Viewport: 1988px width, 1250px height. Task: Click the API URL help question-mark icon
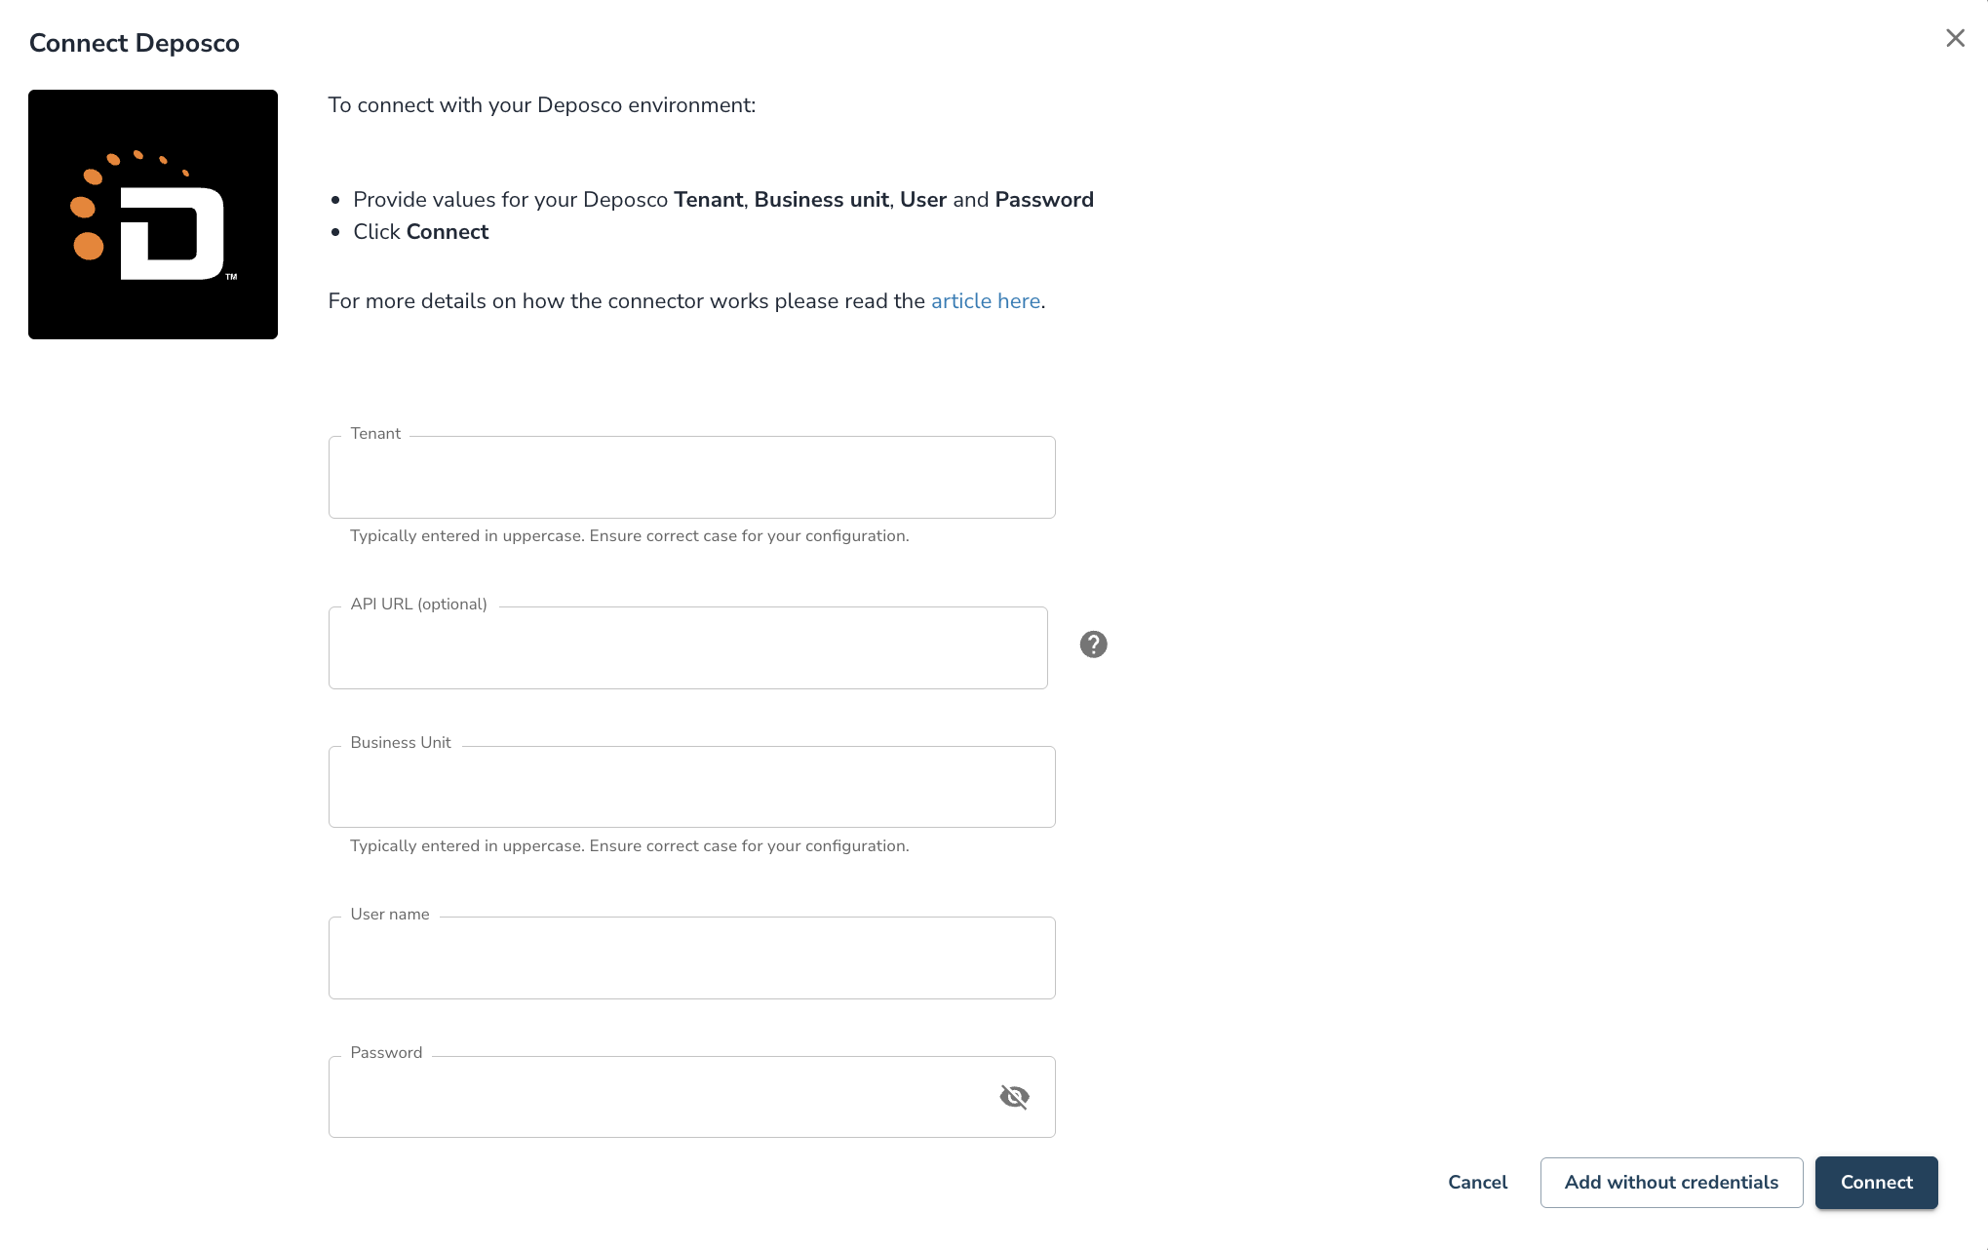[x=1093, y=645]
